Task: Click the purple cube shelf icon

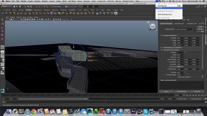Action: [x=52, y=13]
